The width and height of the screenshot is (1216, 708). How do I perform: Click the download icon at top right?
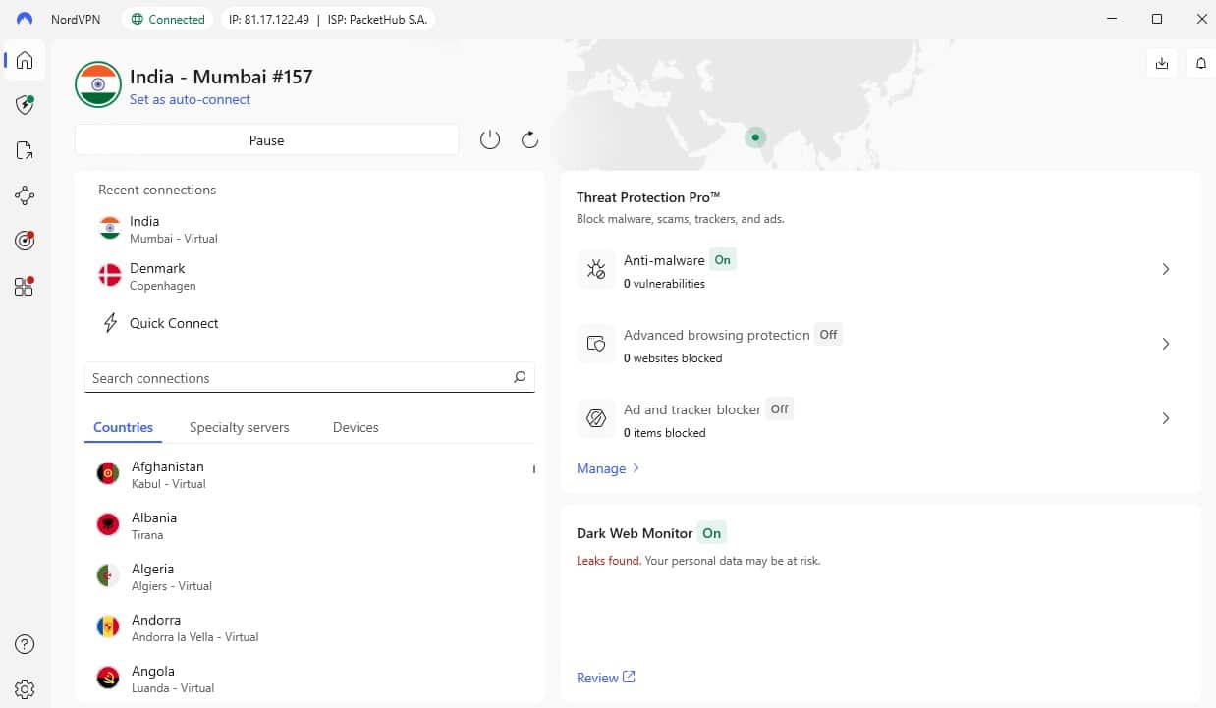1162,63
